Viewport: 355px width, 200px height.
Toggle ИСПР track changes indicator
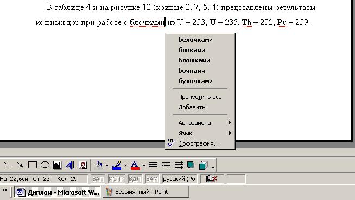(x=116, y=179)
